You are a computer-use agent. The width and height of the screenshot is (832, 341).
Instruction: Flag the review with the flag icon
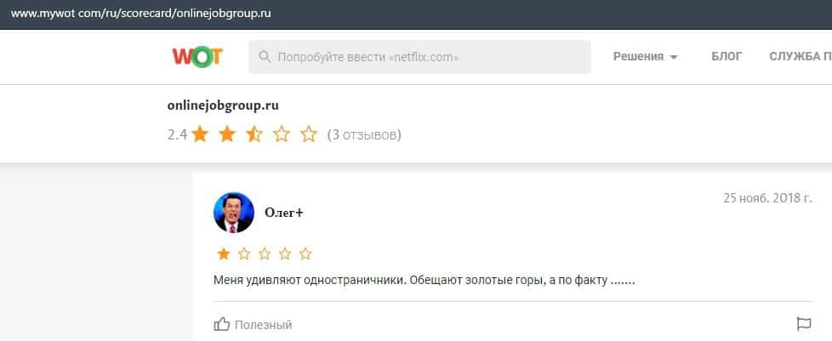(x=803, y=324)
